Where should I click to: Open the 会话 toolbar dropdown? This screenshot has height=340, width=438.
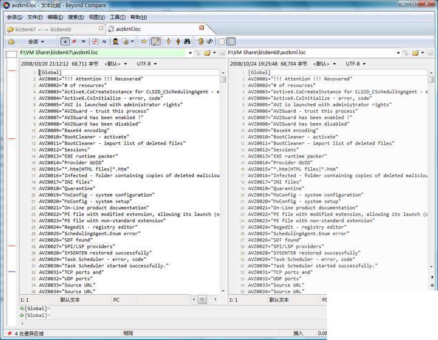click(x=36, y=41)
